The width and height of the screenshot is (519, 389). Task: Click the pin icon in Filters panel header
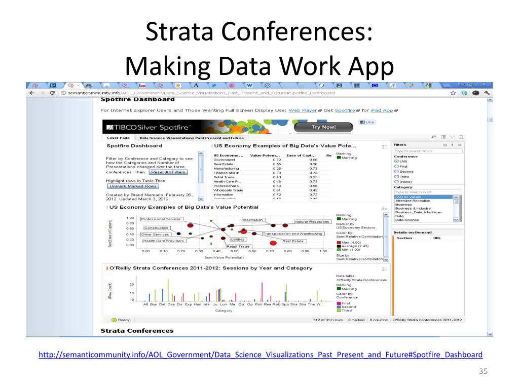pos(452,145)
